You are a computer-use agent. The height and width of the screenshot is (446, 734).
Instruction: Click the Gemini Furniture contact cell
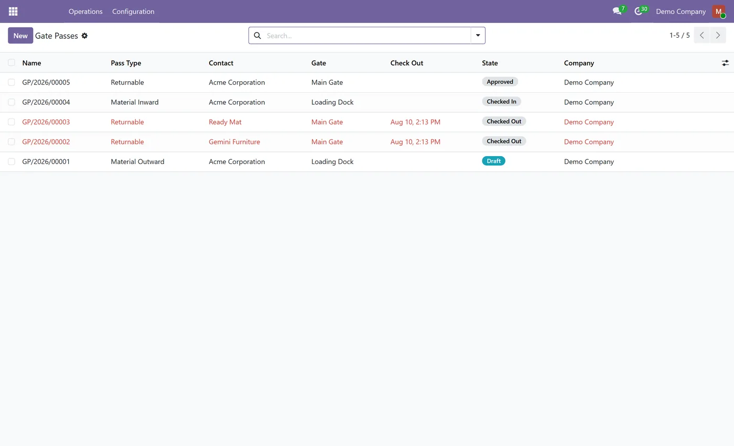pyautogui.click(x=234, y=142)
